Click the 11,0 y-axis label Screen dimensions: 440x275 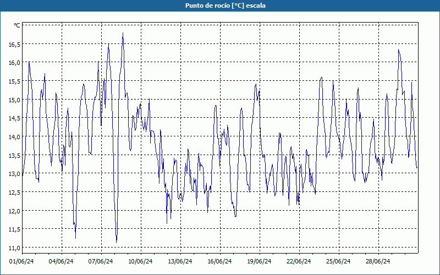[x=15, y=248]
